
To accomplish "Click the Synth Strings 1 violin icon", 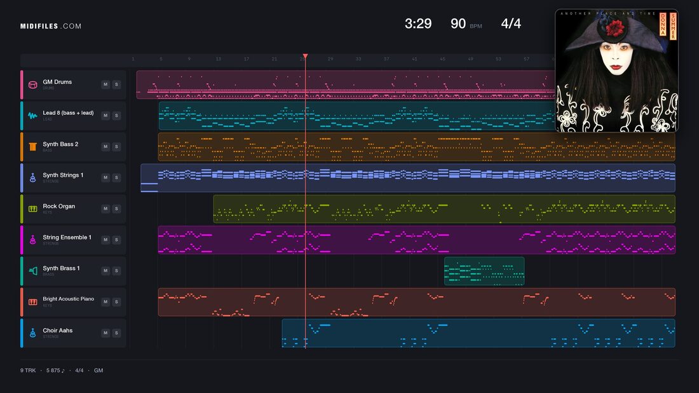I will (32, 178).
